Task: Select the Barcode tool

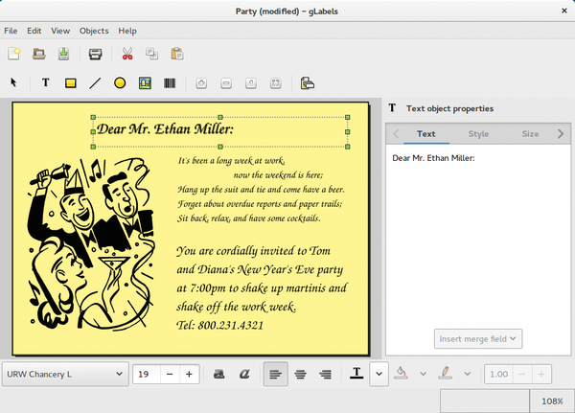Action: tap(170, 83)
